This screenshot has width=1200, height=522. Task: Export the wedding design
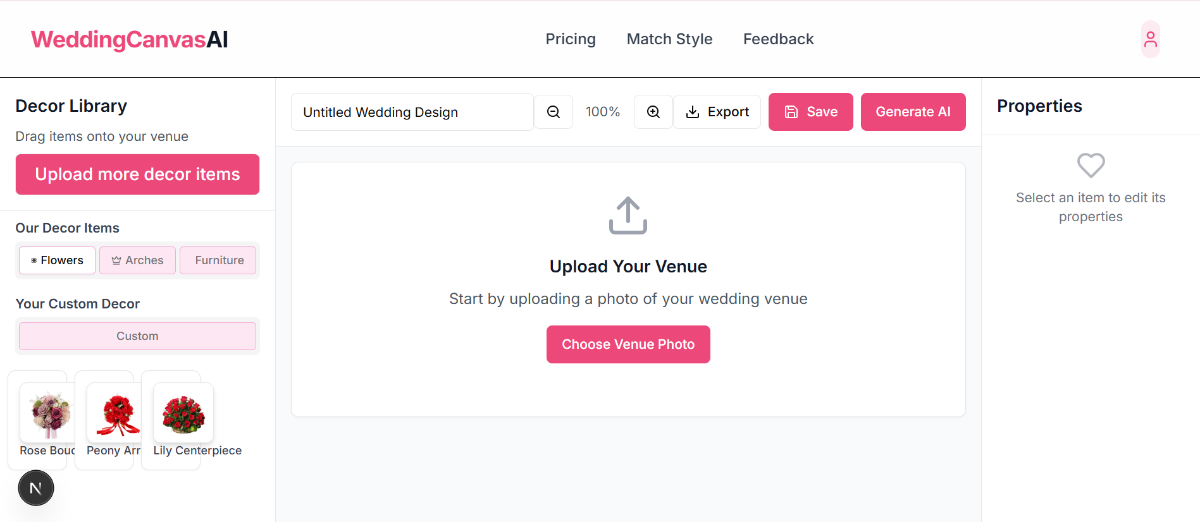point(717,112)
